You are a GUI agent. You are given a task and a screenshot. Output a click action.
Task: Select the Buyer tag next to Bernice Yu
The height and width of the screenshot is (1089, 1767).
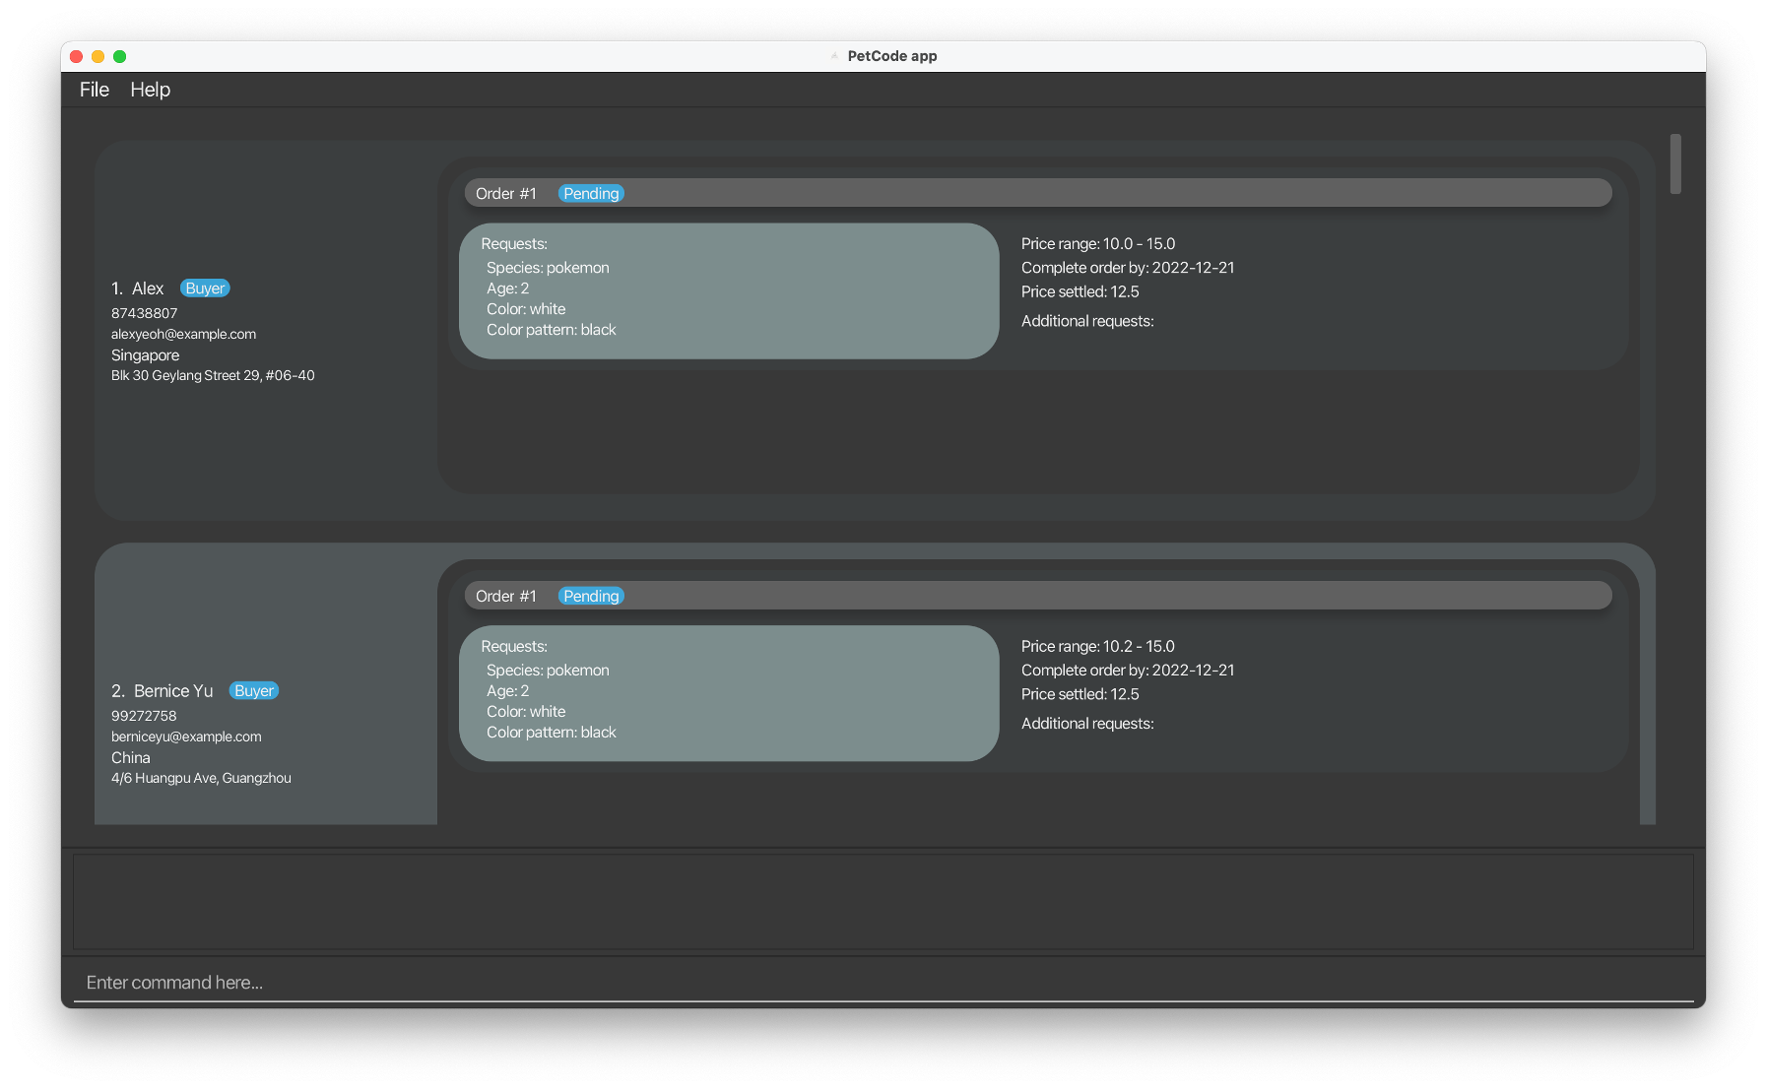point(254,691)
